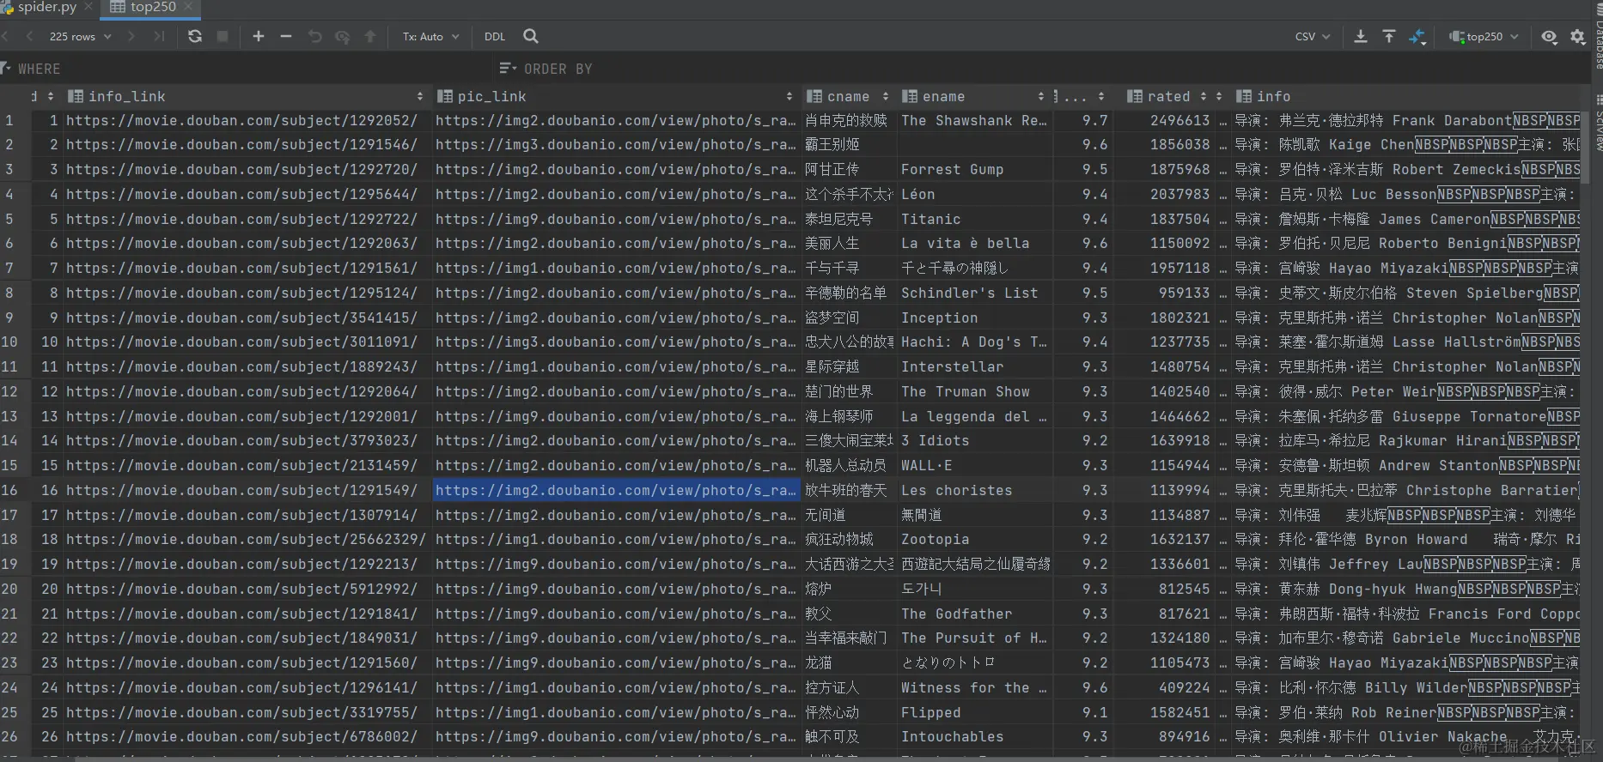
Task: Open the CSV data extractor dropdown
Action: click(x=1313, y=36)
